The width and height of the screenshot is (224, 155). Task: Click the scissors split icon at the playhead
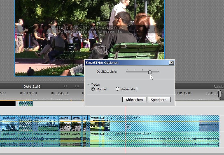click(128, 127)
